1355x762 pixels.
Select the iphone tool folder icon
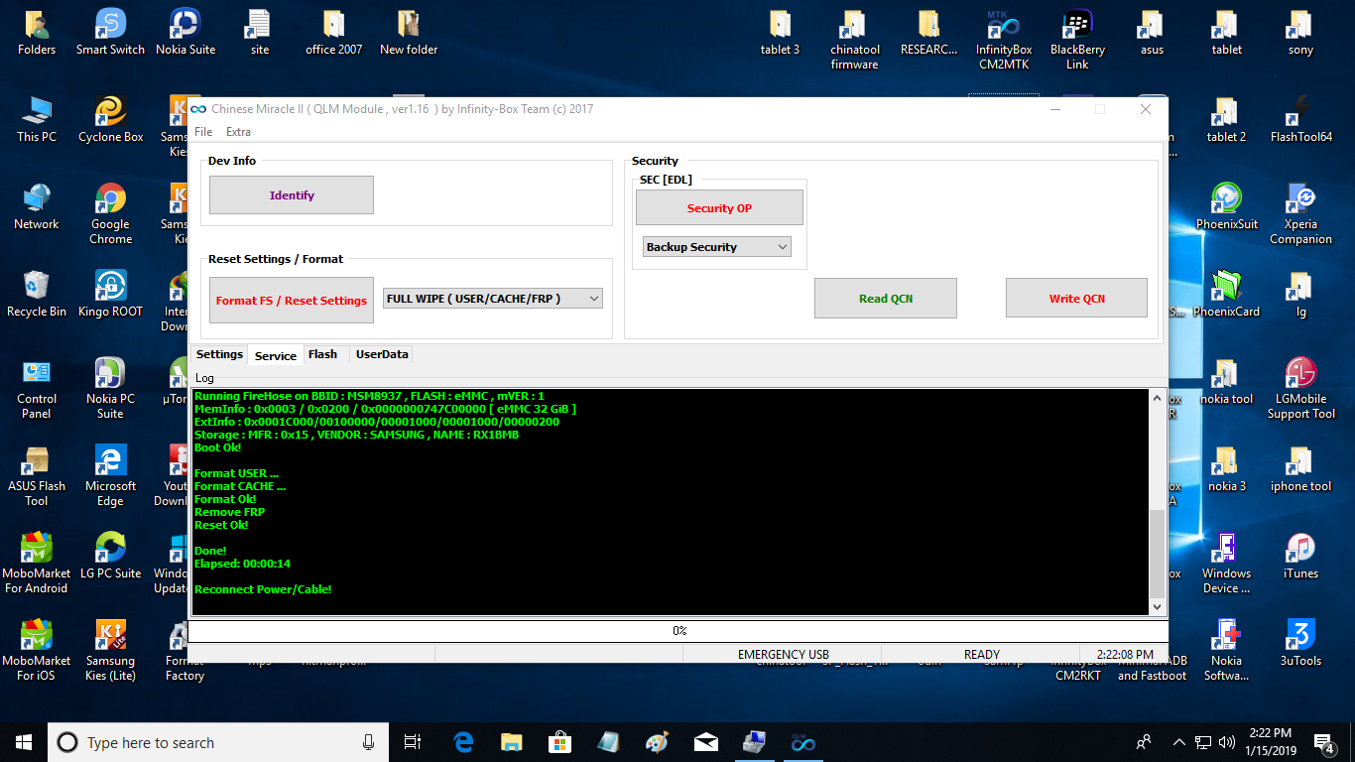pyautogui.click(x=1300, y=470)
